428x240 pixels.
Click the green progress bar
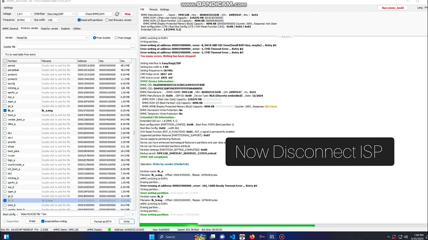tap(227, 225)
